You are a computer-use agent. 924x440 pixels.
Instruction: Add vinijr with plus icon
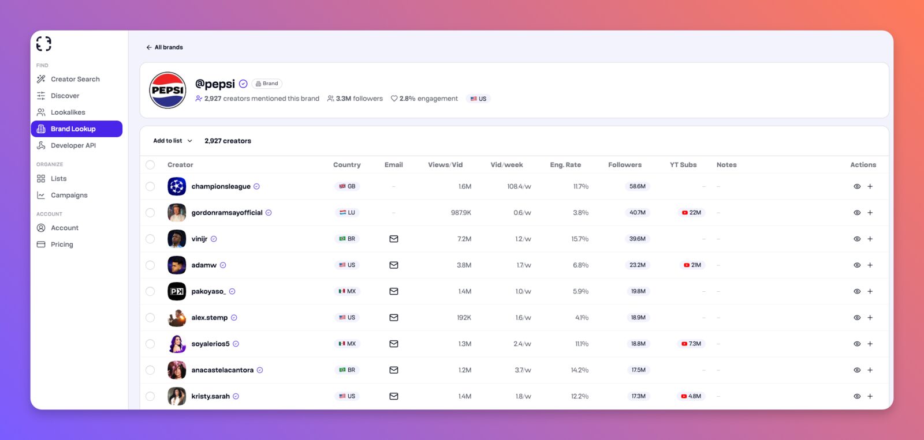click(x=870, y=239)
